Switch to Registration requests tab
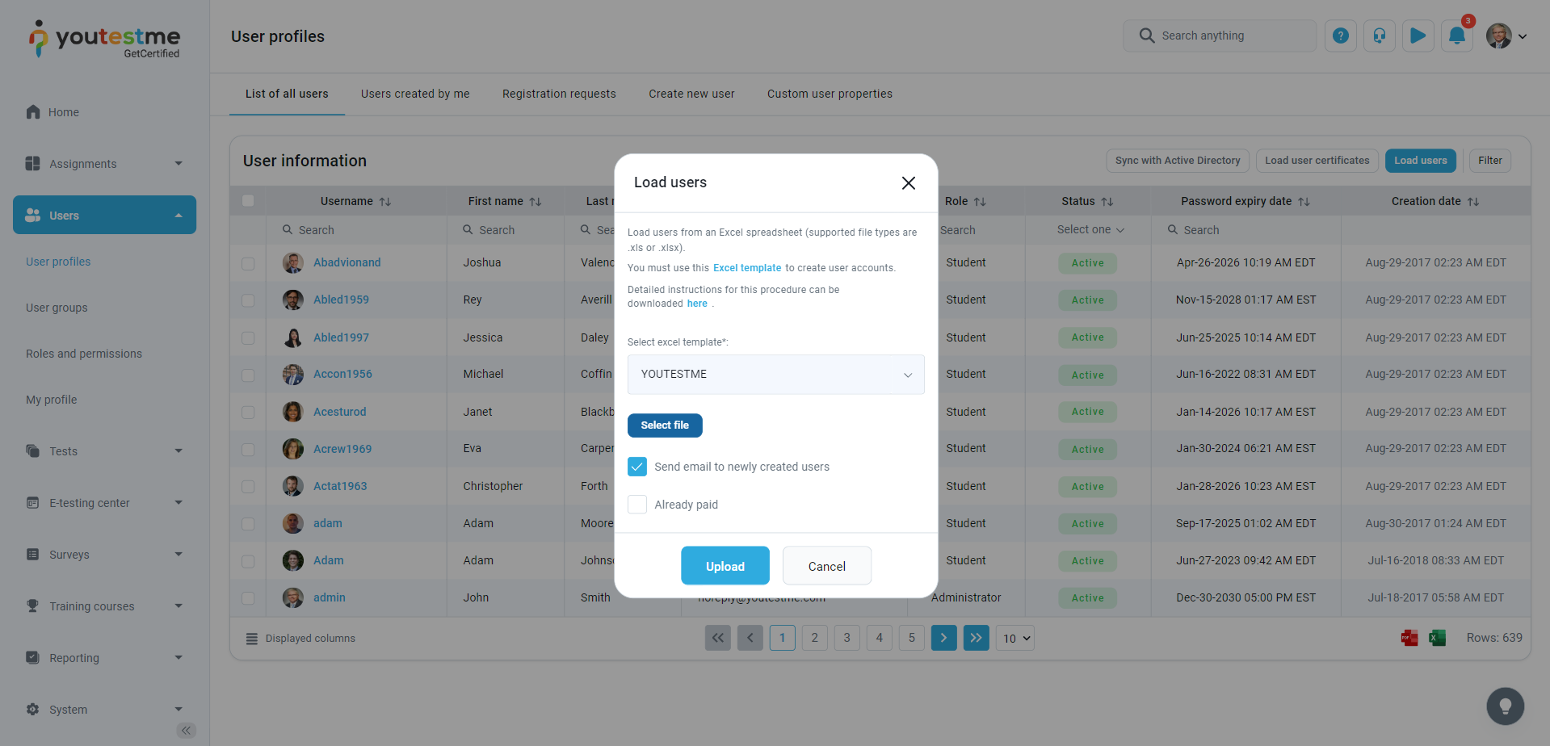Image resolution: width=1550 pixels, height=746 pixels. click(559, 94)
